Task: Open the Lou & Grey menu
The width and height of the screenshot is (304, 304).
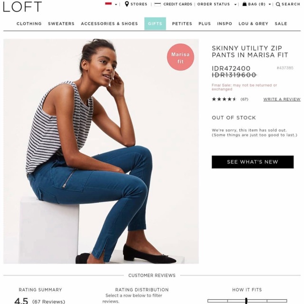Action: 253,24
